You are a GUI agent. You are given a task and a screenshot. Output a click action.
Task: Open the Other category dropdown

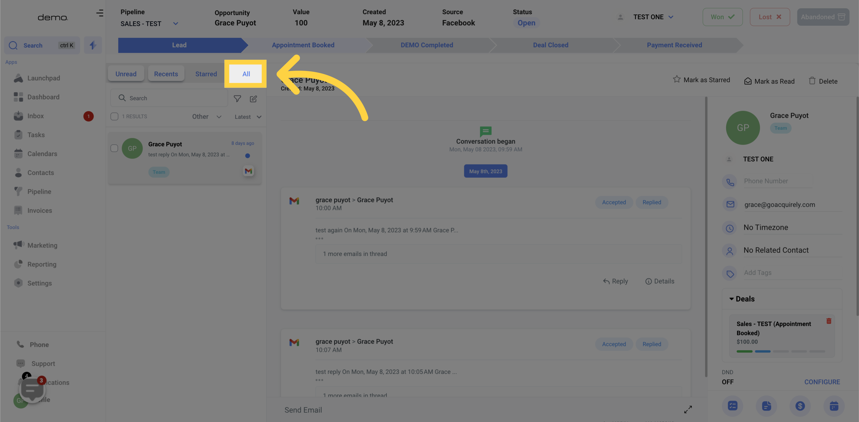point(207,117)
